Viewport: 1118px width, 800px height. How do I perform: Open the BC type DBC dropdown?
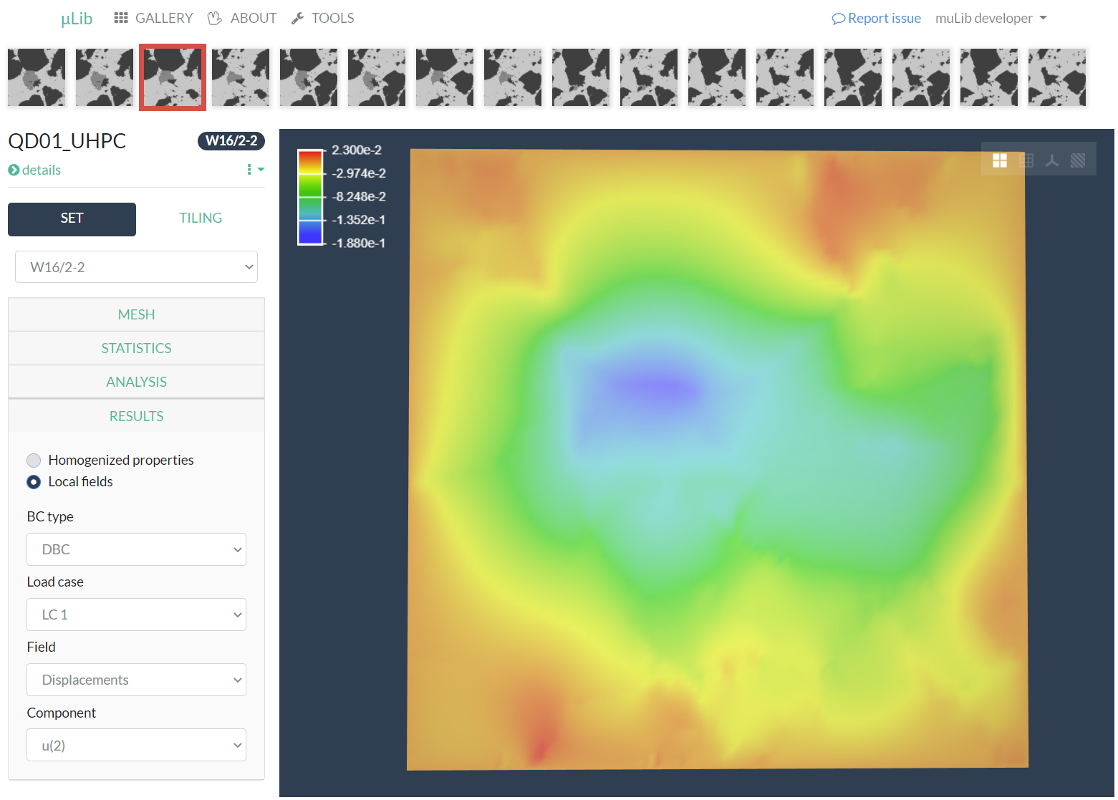[136, 549]
